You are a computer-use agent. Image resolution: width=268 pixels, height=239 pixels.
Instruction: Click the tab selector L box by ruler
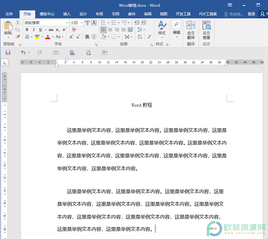click(5, 63)
